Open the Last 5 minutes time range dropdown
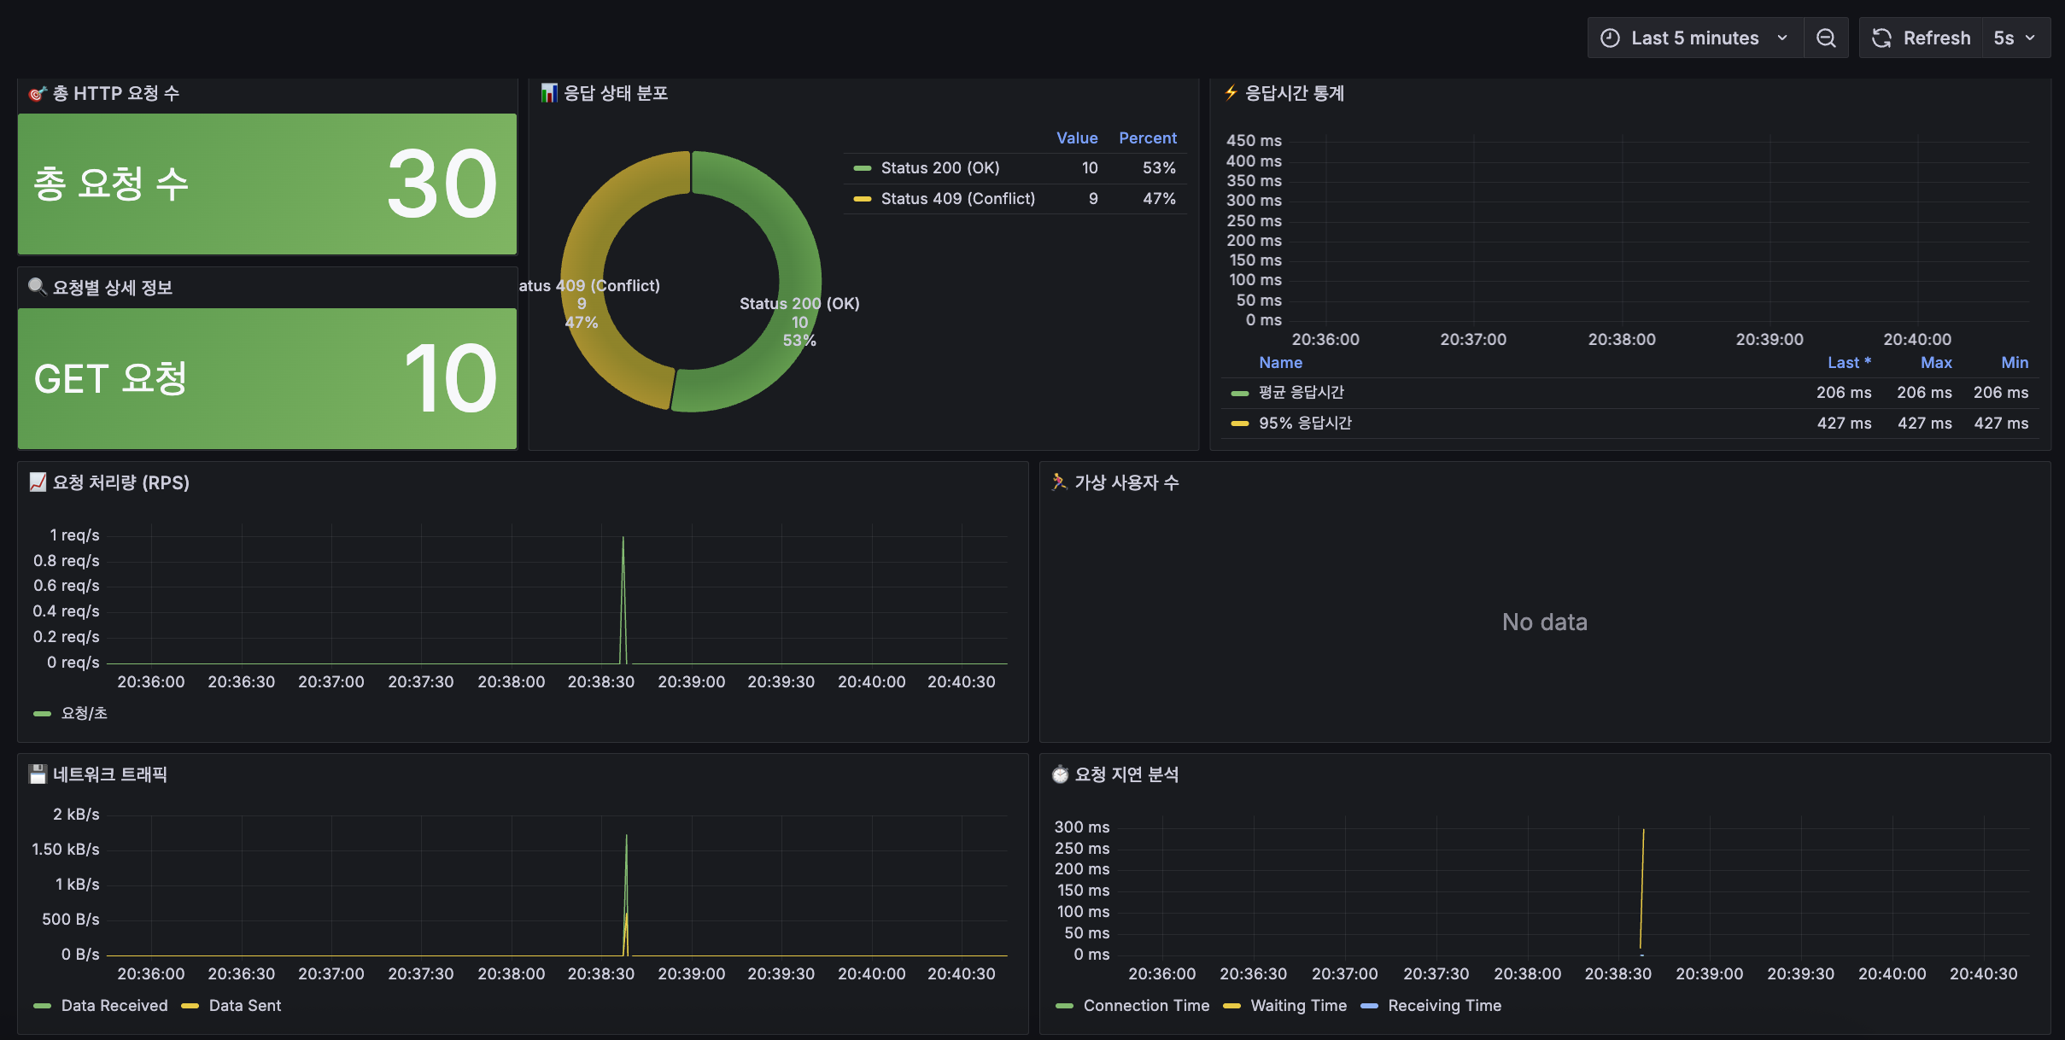The width and height of the screenshot is (2065, 1040). (1694, 38)
